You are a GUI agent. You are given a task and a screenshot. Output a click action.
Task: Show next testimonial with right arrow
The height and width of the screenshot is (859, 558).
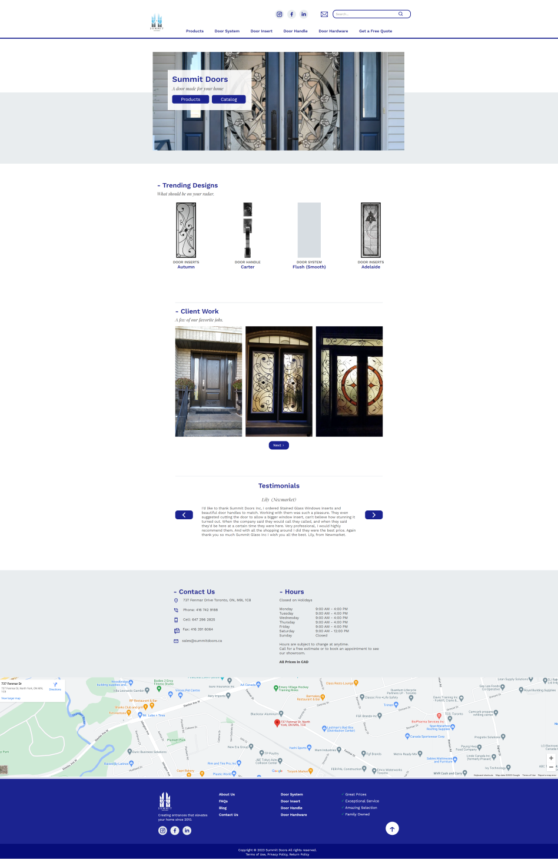374,515
